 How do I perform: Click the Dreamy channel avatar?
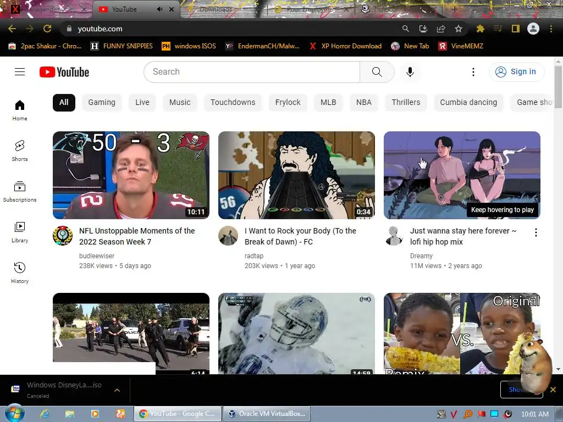coord(394,236)
